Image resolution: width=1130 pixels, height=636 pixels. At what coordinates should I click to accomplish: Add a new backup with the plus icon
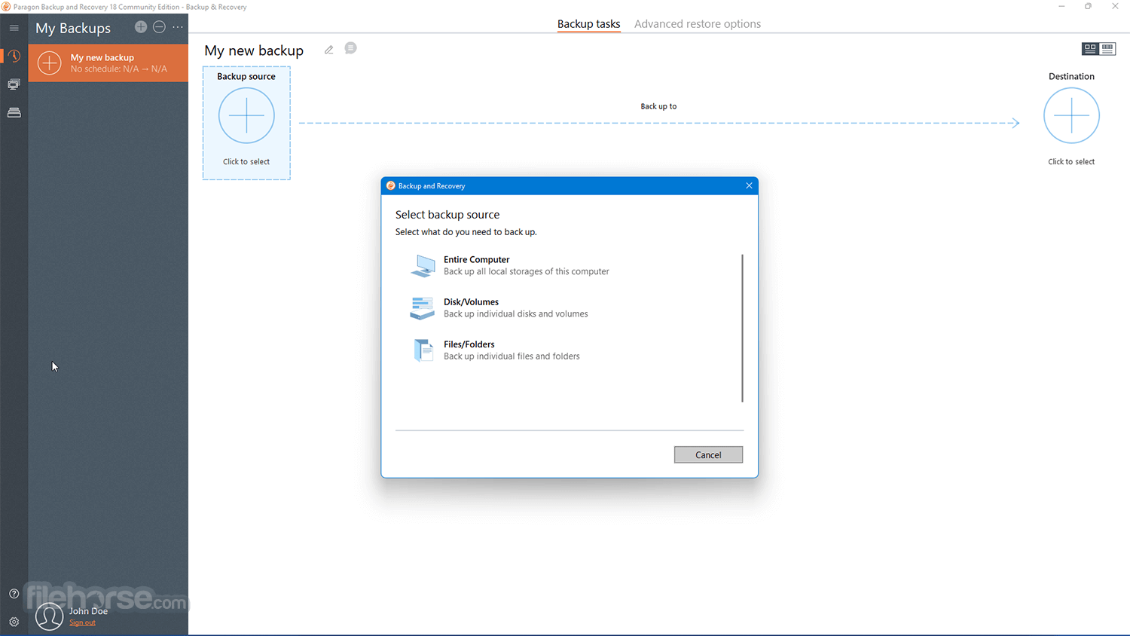click(141, 27)
